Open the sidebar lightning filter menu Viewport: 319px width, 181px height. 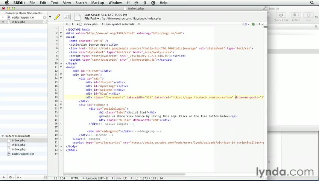19,177
